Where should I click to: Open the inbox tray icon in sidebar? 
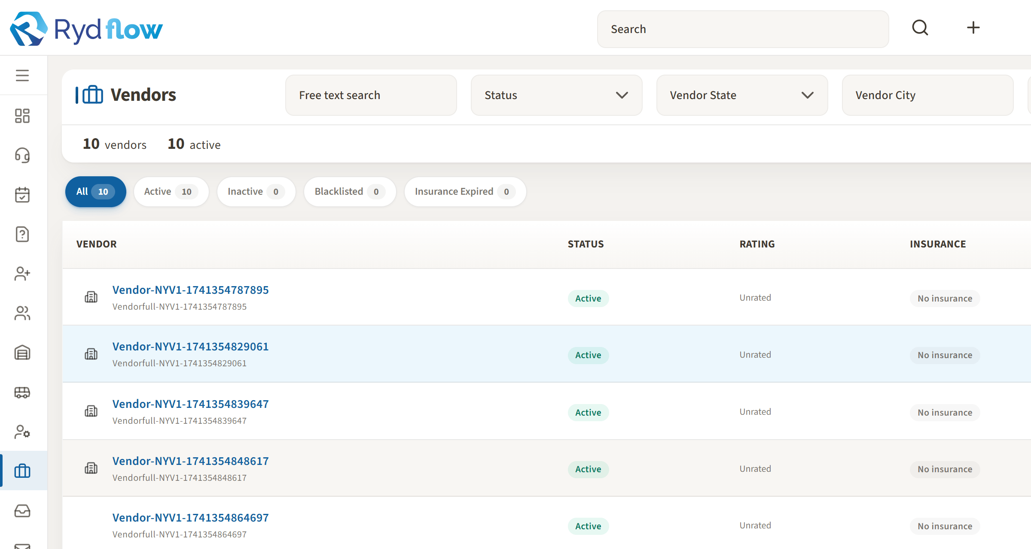(22, 510)
